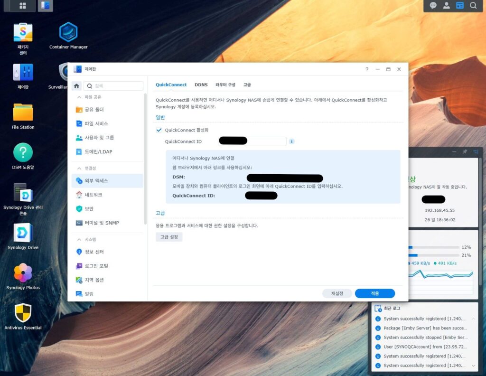Click the log list scroll-down chevron
Screen dimensions: 486x376
473,366
